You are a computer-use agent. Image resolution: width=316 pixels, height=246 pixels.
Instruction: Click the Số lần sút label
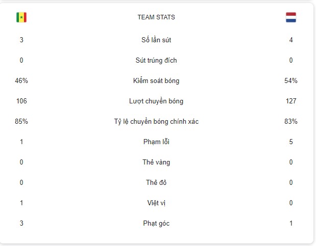(156, 40)
